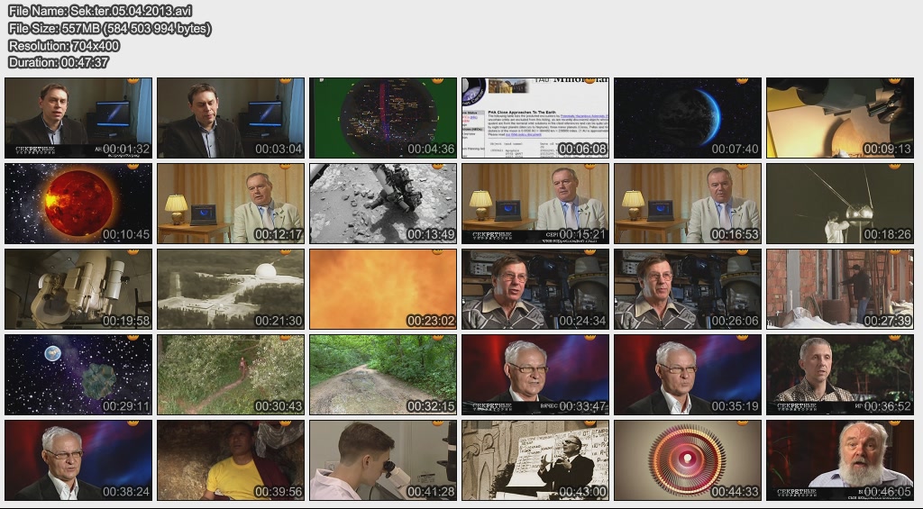Open the bearded man frame at 00:46:05

[x=840, y=460]
